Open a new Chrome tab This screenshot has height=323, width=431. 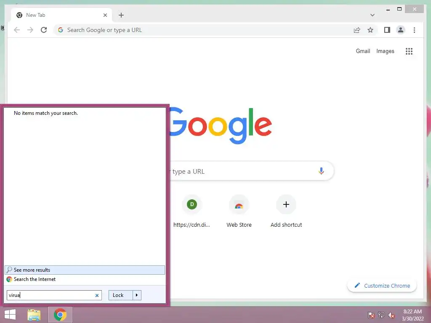121,15
